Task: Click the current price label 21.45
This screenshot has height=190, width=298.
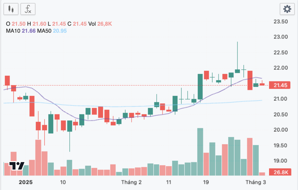Action: tap(280, 85)
